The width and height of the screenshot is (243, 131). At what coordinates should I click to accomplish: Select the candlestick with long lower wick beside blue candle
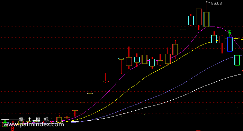point(222,44)
